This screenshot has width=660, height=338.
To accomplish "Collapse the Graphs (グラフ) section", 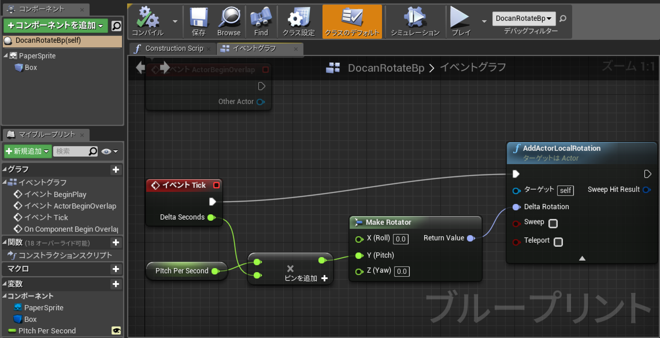I will [x=5, y=169].
